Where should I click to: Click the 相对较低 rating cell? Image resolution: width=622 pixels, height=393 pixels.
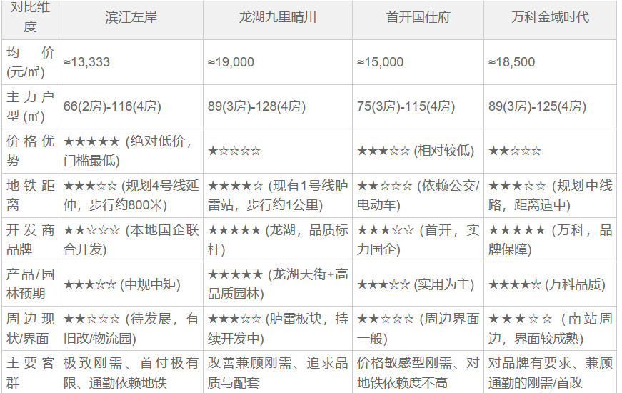tap(418, 151)
